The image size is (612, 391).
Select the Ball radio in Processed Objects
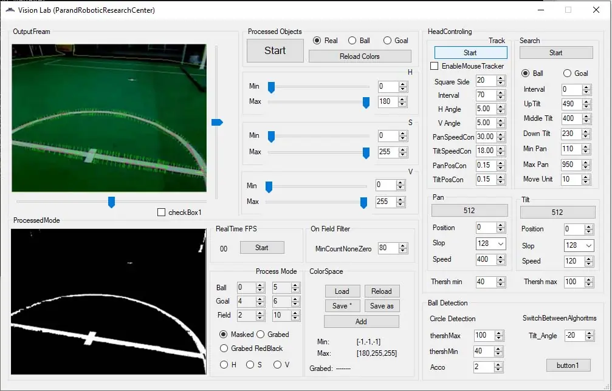tap(352, 41)
